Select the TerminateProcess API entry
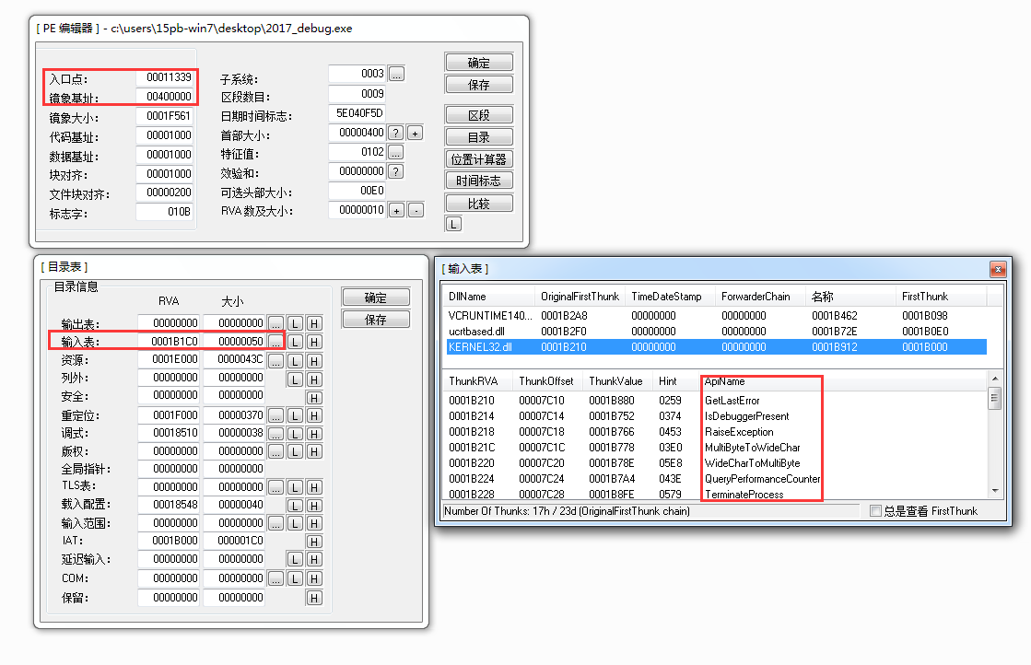Screen dimensions: 1031x665 [744, 495]
